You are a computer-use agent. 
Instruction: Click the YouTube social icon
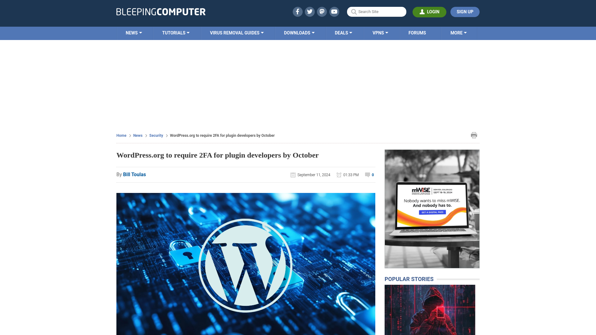(334, 11)
